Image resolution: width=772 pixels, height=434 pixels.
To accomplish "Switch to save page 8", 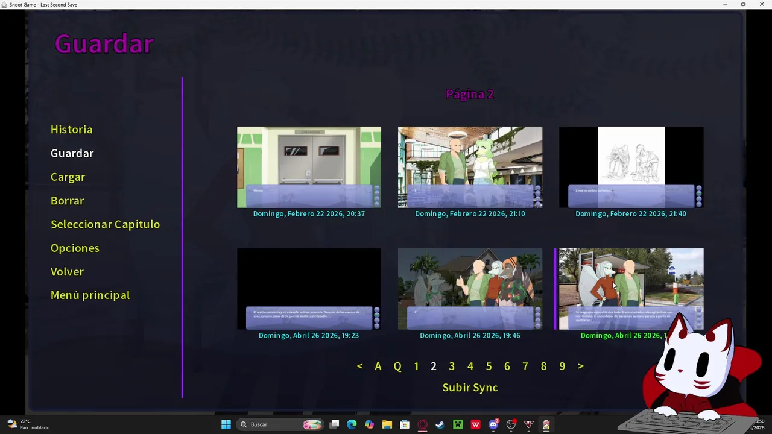I will [x=544, y=366].
